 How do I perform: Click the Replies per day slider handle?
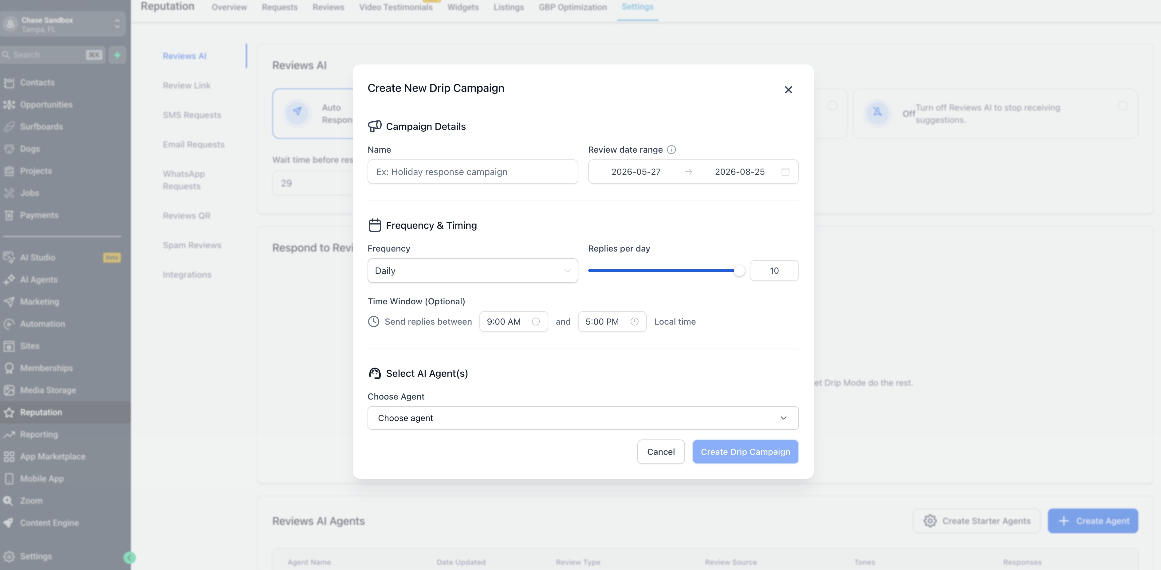click(x=739, y=271)
